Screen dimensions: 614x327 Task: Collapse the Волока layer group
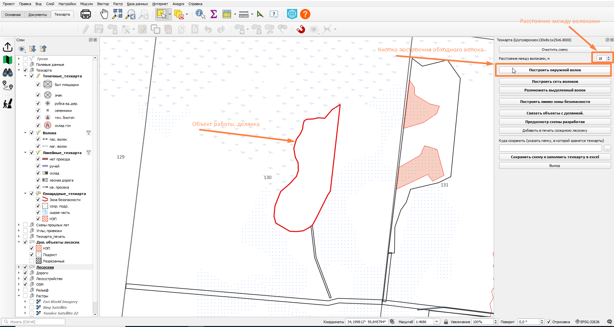coord(25,133)
